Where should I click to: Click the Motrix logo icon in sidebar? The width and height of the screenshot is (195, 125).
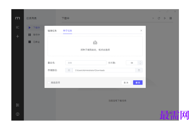click(18, 18)
